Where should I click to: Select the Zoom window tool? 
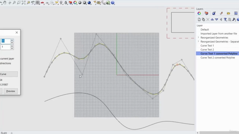click(x=19, y=3)
